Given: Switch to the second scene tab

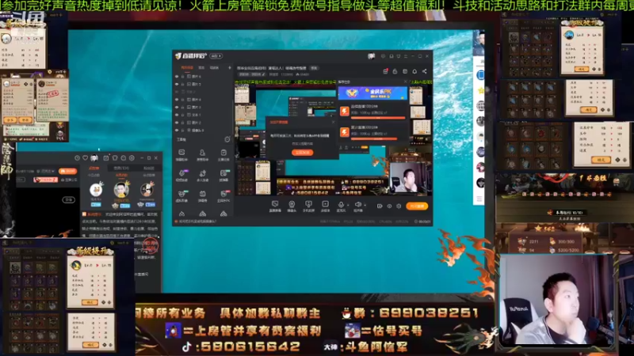Looking at the screenshot, I should (201, 67).
